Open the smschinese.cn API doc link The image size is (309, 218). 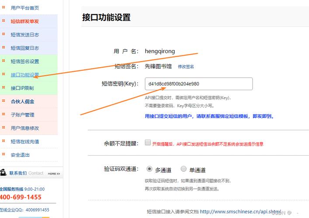click(240, 212)
